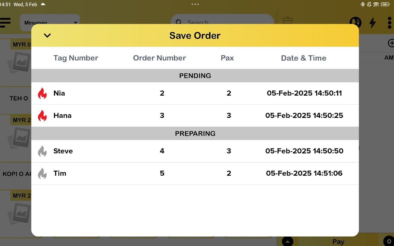Click the gray flame icon beside Steve
This screenshot has width=394, height=246.
point(42,151)
